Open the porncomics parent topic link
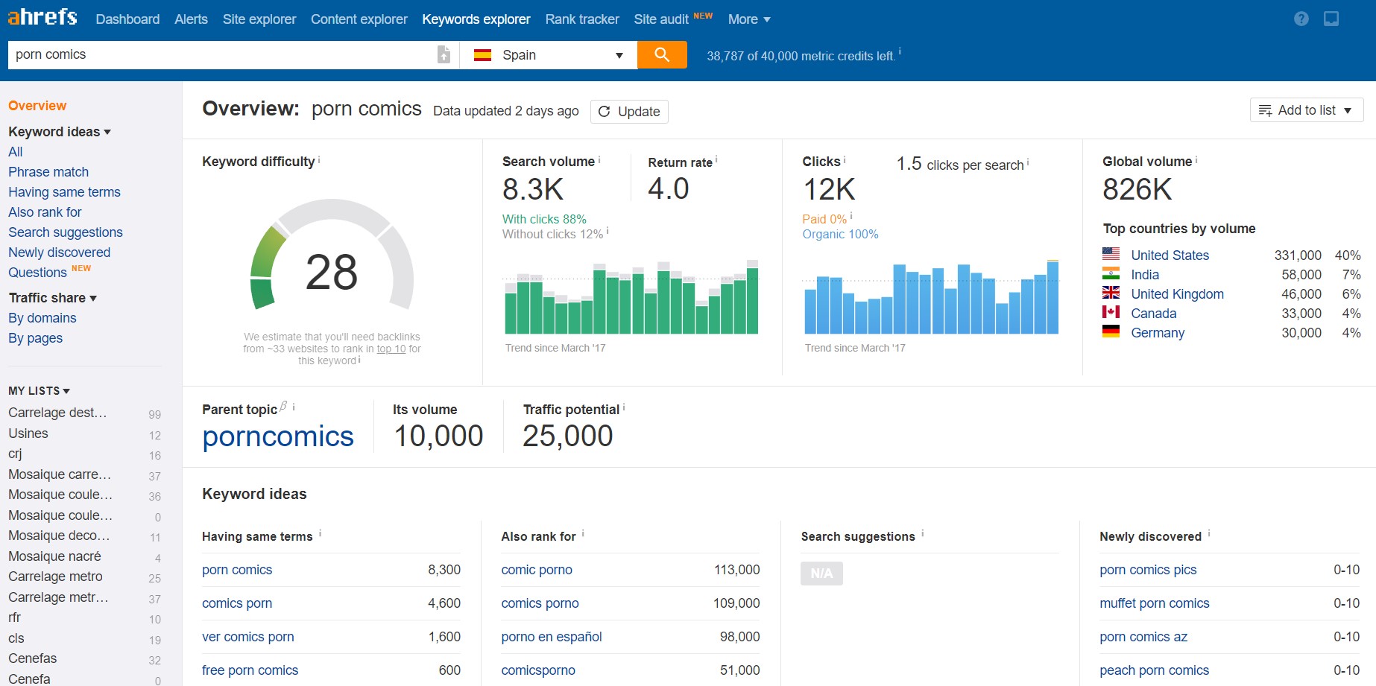 (x=278, y=436)
